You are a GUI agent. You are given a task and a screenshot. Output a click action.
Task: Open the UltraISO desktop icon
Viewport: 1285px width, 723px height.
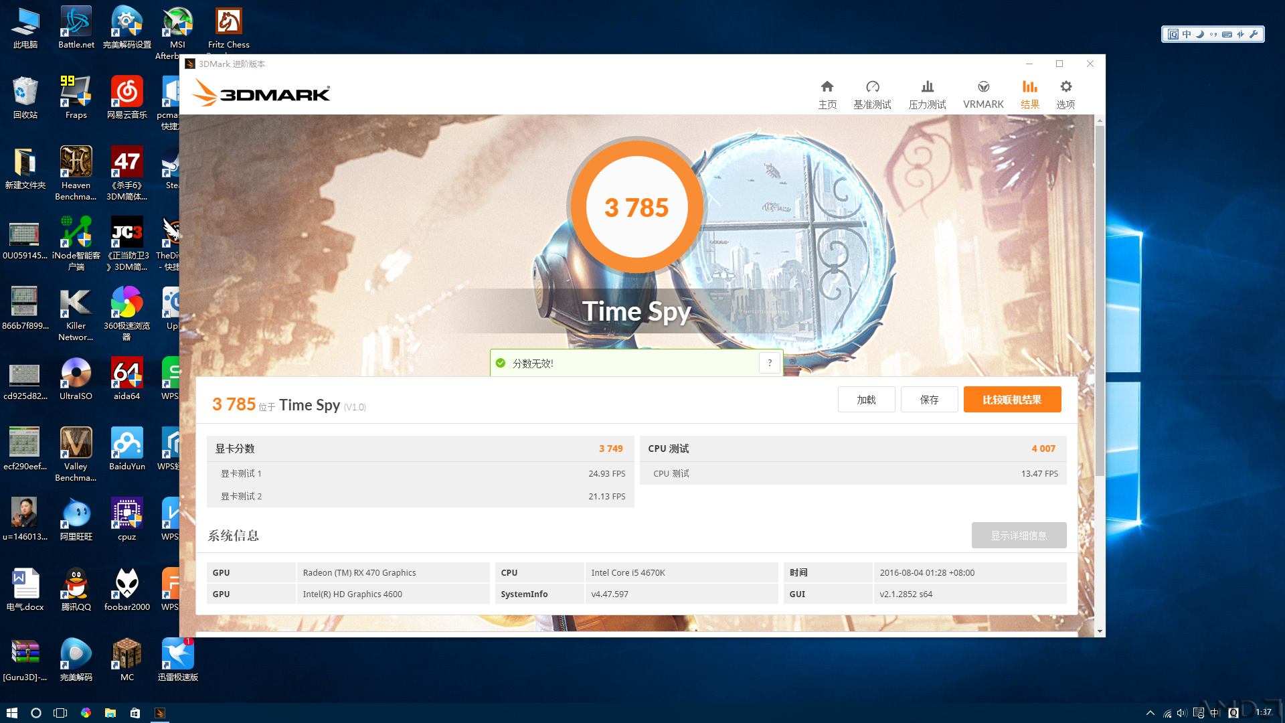pyautogui.click(x=76, y=380)
